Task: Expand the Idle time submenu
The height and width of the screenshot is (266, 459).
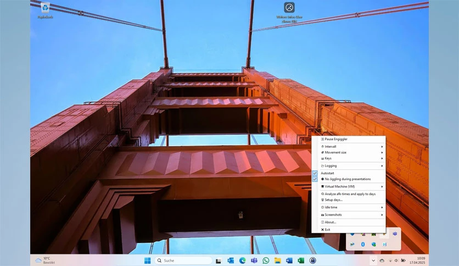Action: tap(348, 207)
